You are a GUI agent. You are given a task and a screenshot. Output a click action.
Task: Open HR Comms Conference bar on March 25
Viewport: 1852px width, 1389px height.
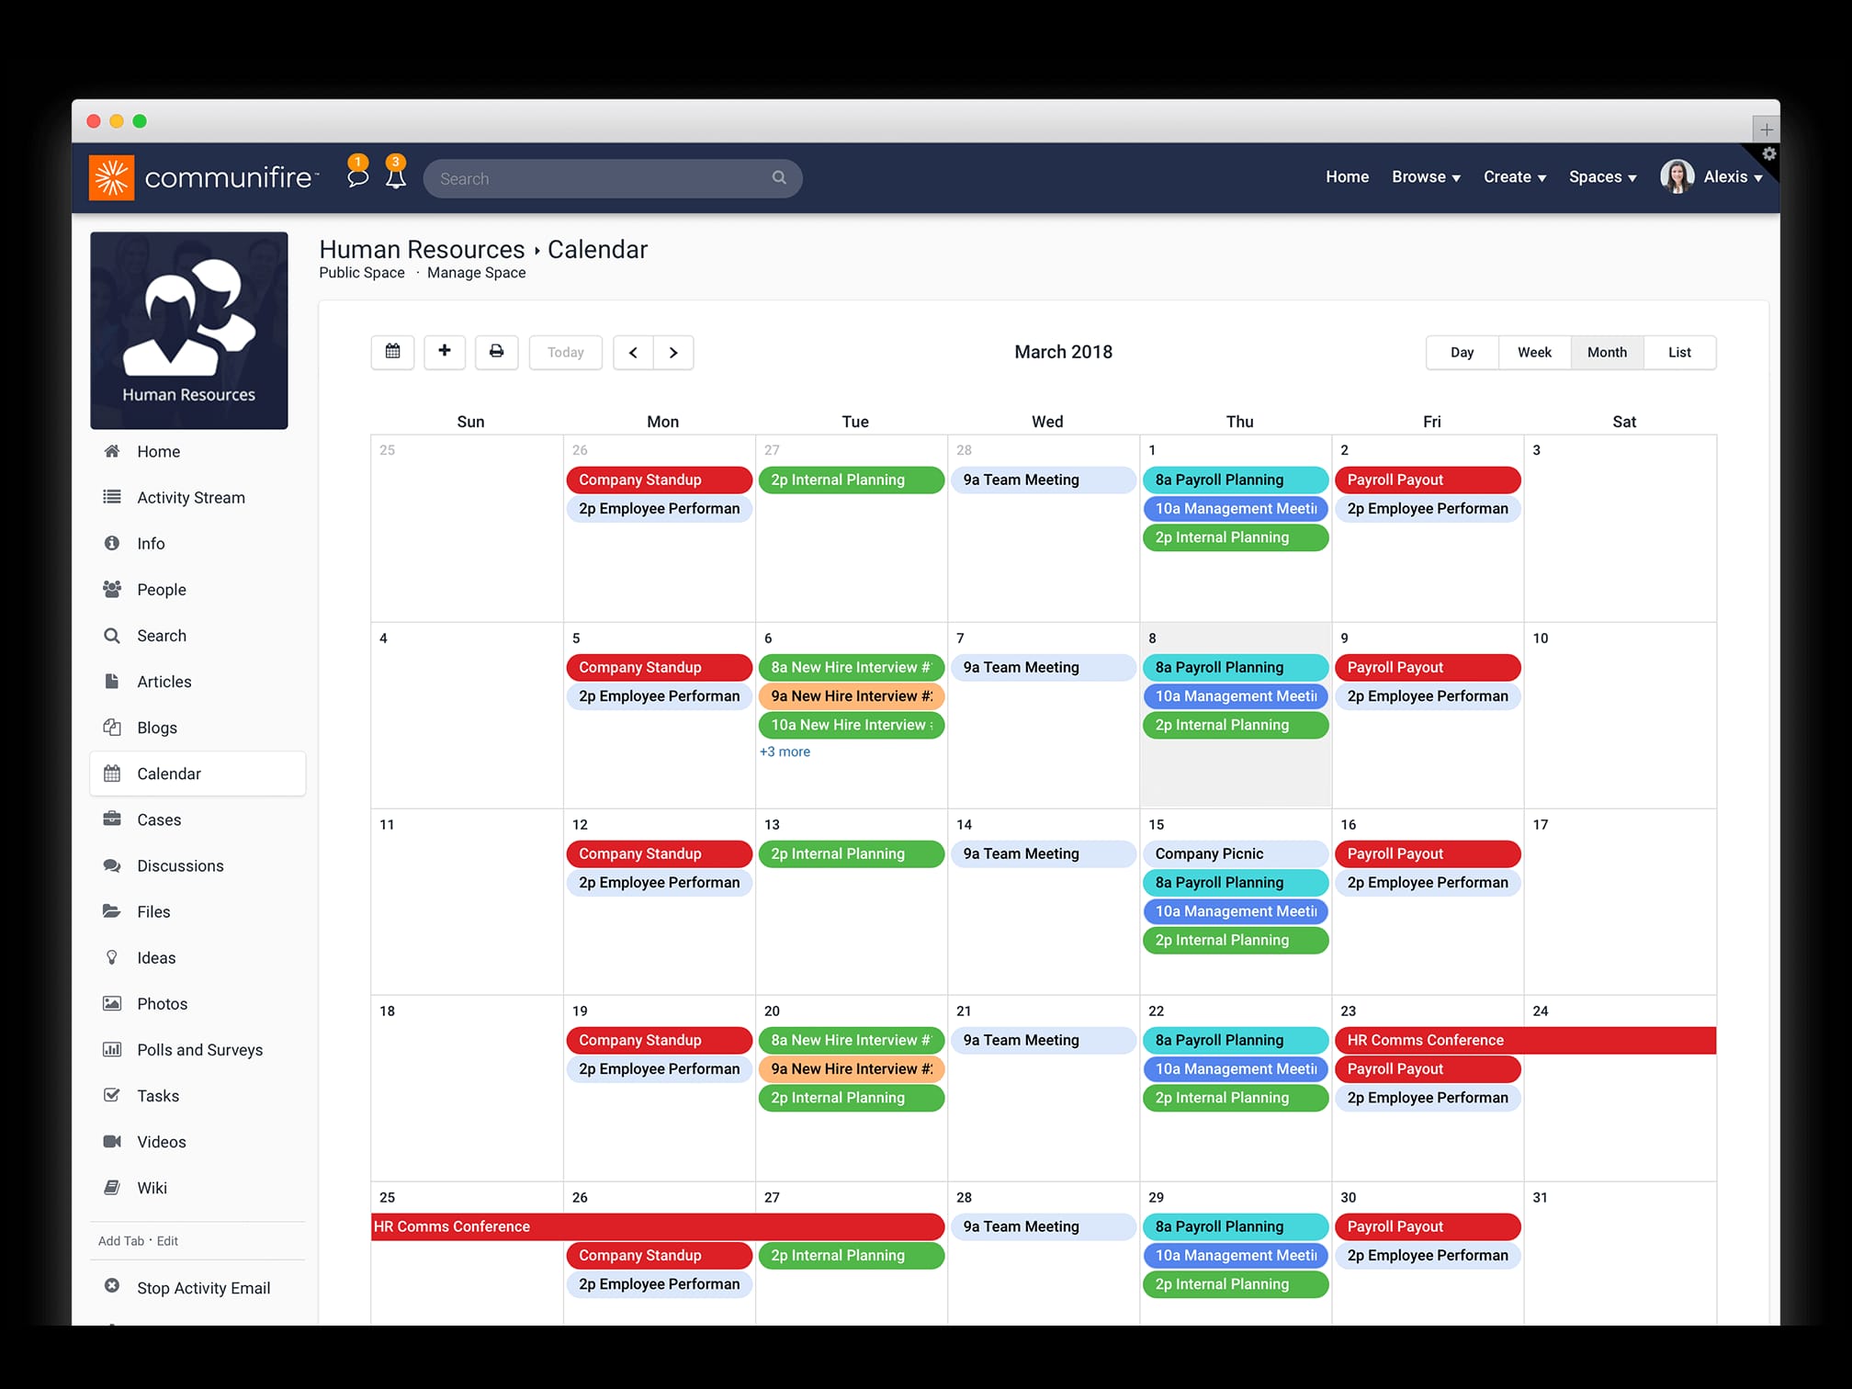point(658,1226)
